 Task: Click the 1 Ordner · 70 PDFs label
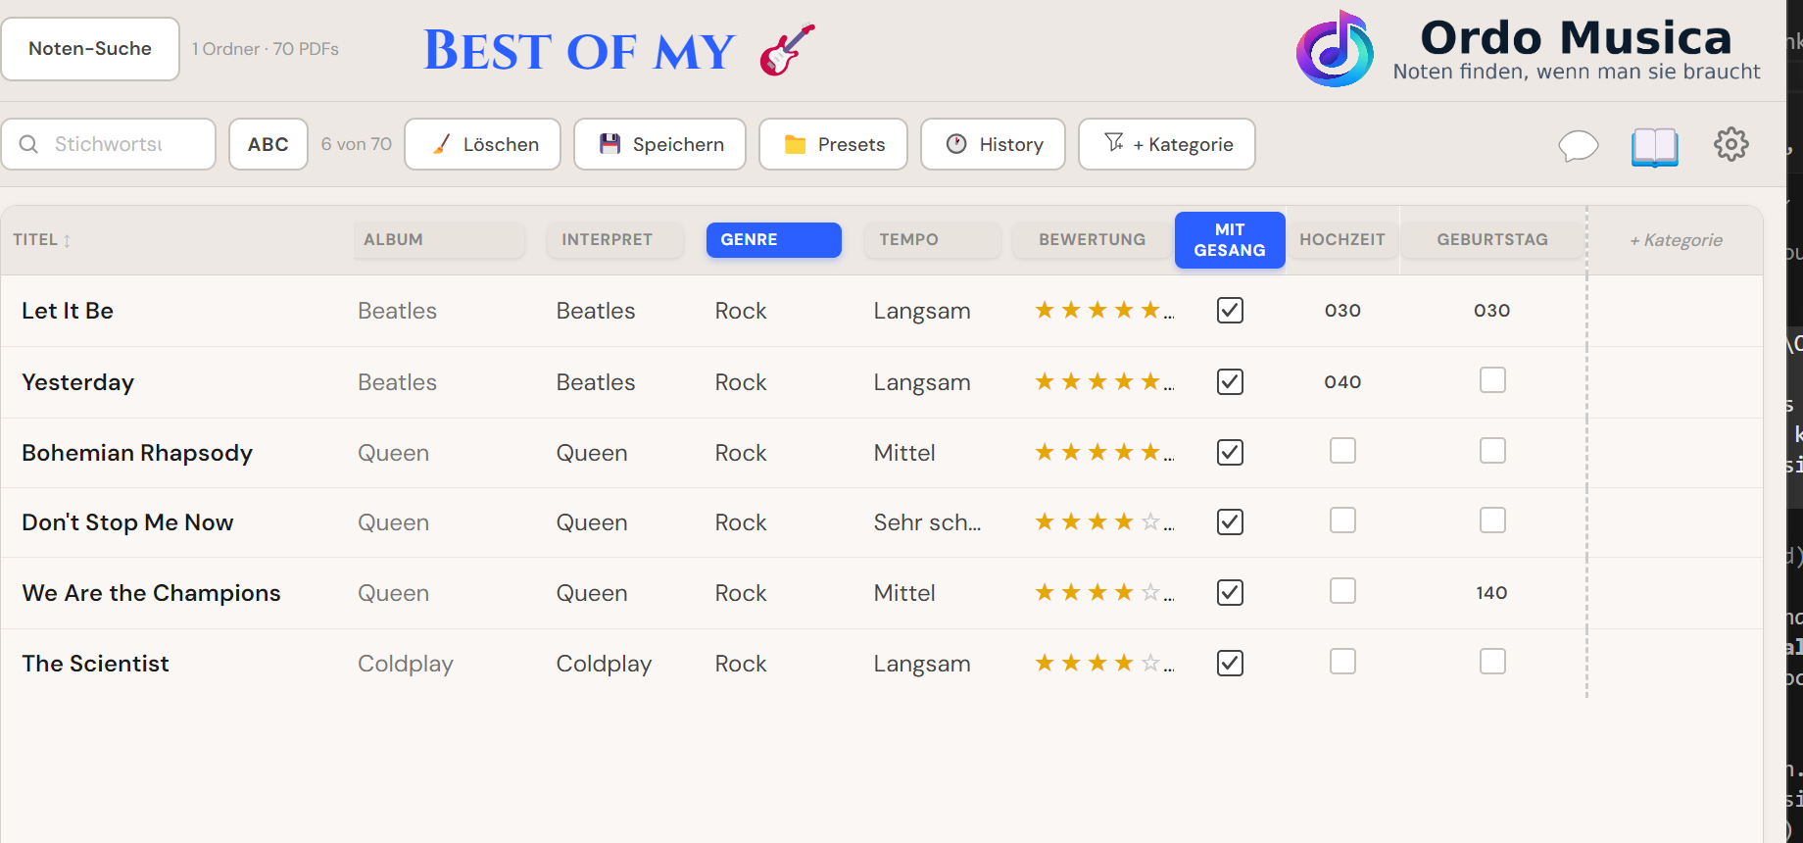point(266,49)
